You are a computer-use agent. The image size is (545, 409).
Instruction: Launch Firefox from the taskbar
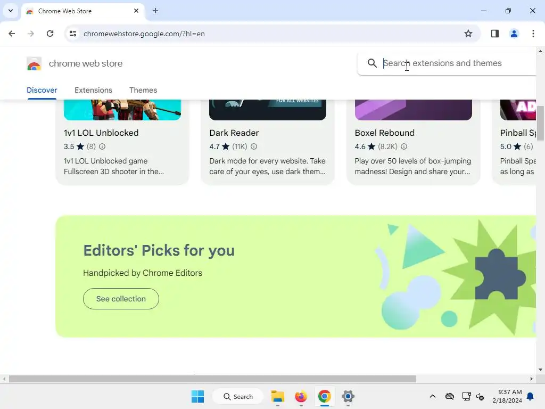[301, 396]
